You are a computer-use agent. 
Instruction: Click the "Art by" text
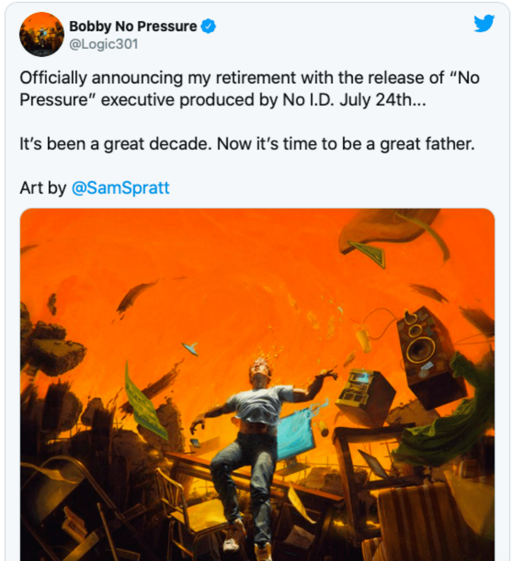click(x=43, y=187)
